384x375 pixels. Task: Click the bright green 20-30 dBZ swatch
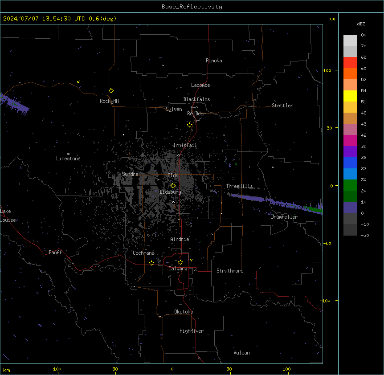coord(350,185)
